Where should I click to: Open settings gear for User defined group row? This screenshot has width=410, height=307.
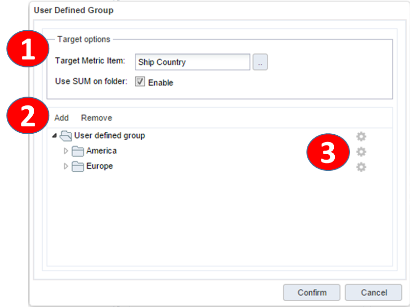click(x=361, y=136)
